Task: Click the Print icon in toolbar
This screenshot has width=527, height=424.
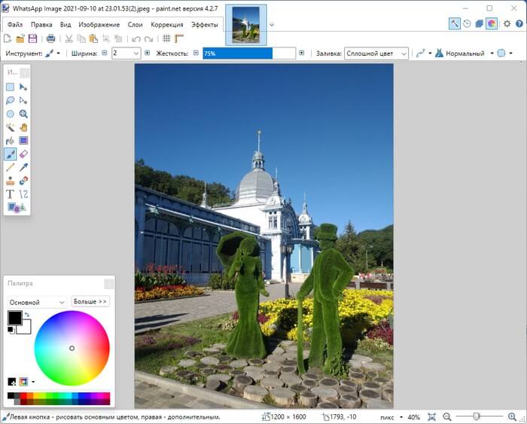Action: (x=50, y=38)
